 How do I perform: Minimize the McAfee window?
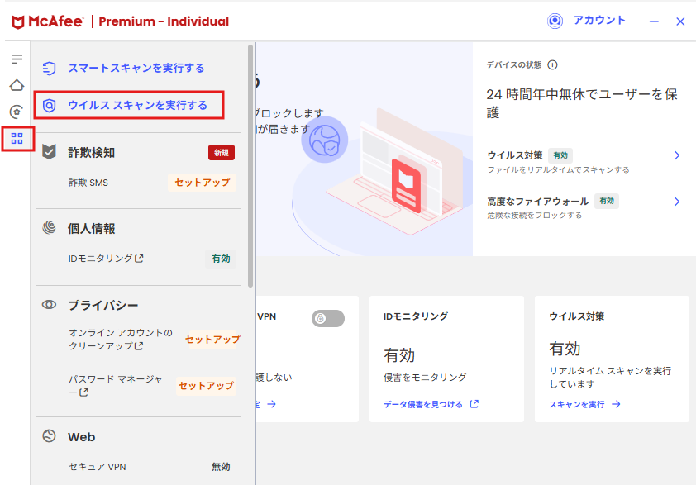pos(654,21)
